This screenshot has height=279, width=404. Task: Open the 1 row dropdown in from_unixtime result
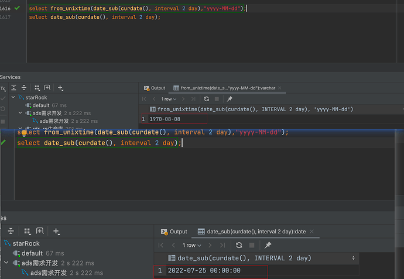click(x=169, y=99)
